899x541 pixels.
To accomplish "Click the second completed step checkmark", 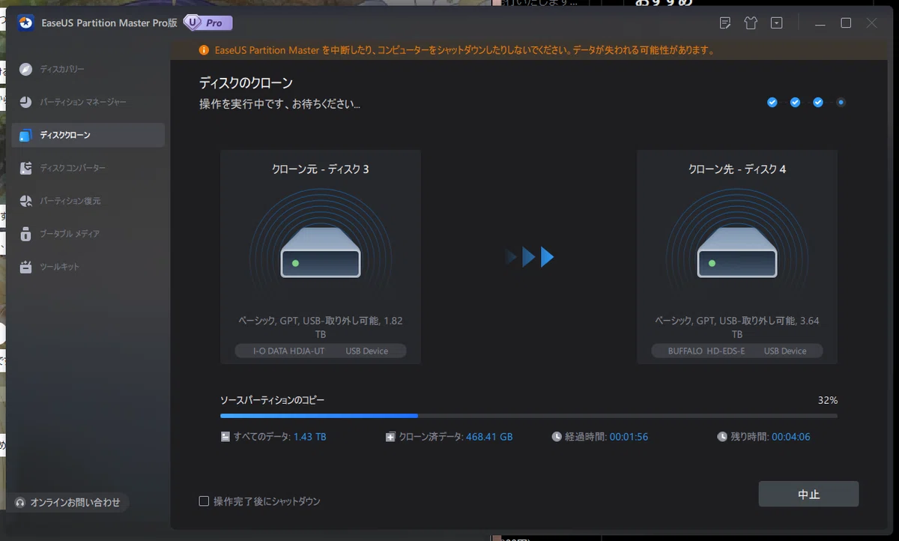I will coord(796,103).
